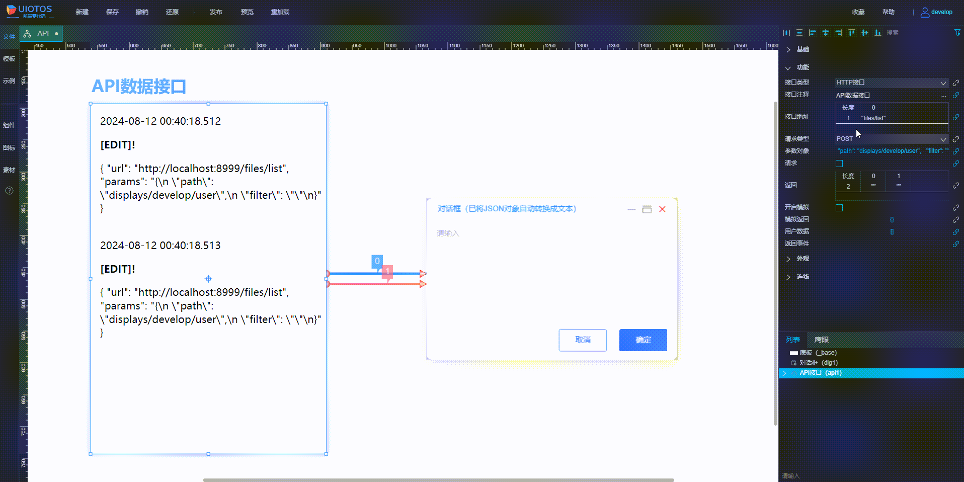The image size is (964, 482).
Task: Click the minimize icon on the dialog component
Action: [631, 209]
